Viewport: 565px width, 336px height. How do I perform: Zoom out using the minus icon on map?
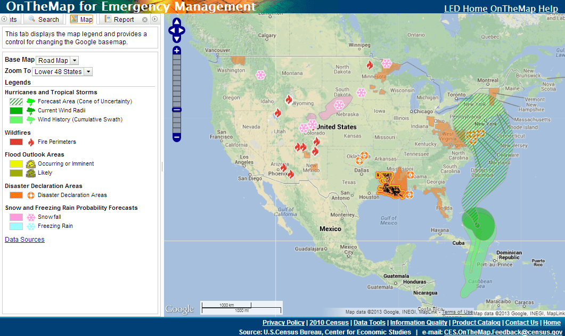[176, 137]
